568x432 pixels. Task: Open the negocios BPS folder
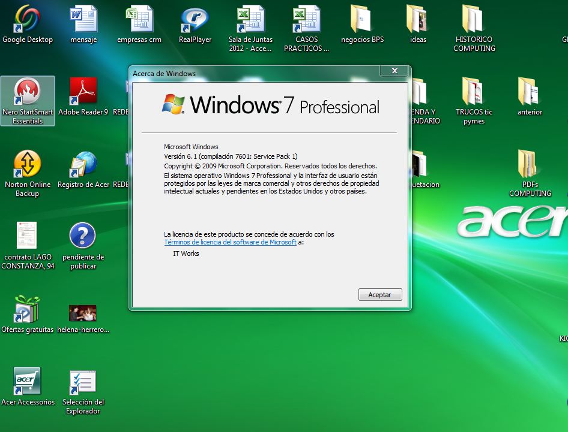pos(361,21)
